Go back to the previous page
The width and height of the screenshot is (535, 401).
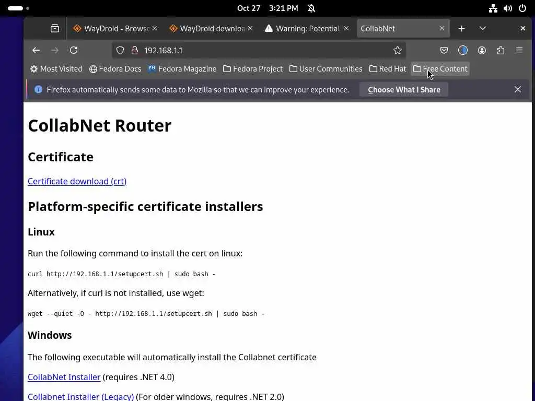click(36, 51)
